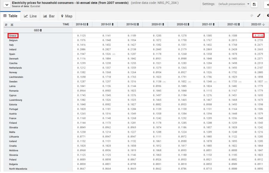This screenshot has width=269, height=173.
Task: Click Spain's 2019-S1 value 0.1326
Action: [x=106, y=54]
